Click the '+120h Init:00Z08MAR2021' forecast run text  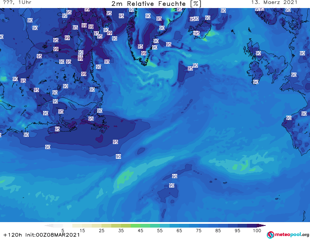click(x=41, y=235)
